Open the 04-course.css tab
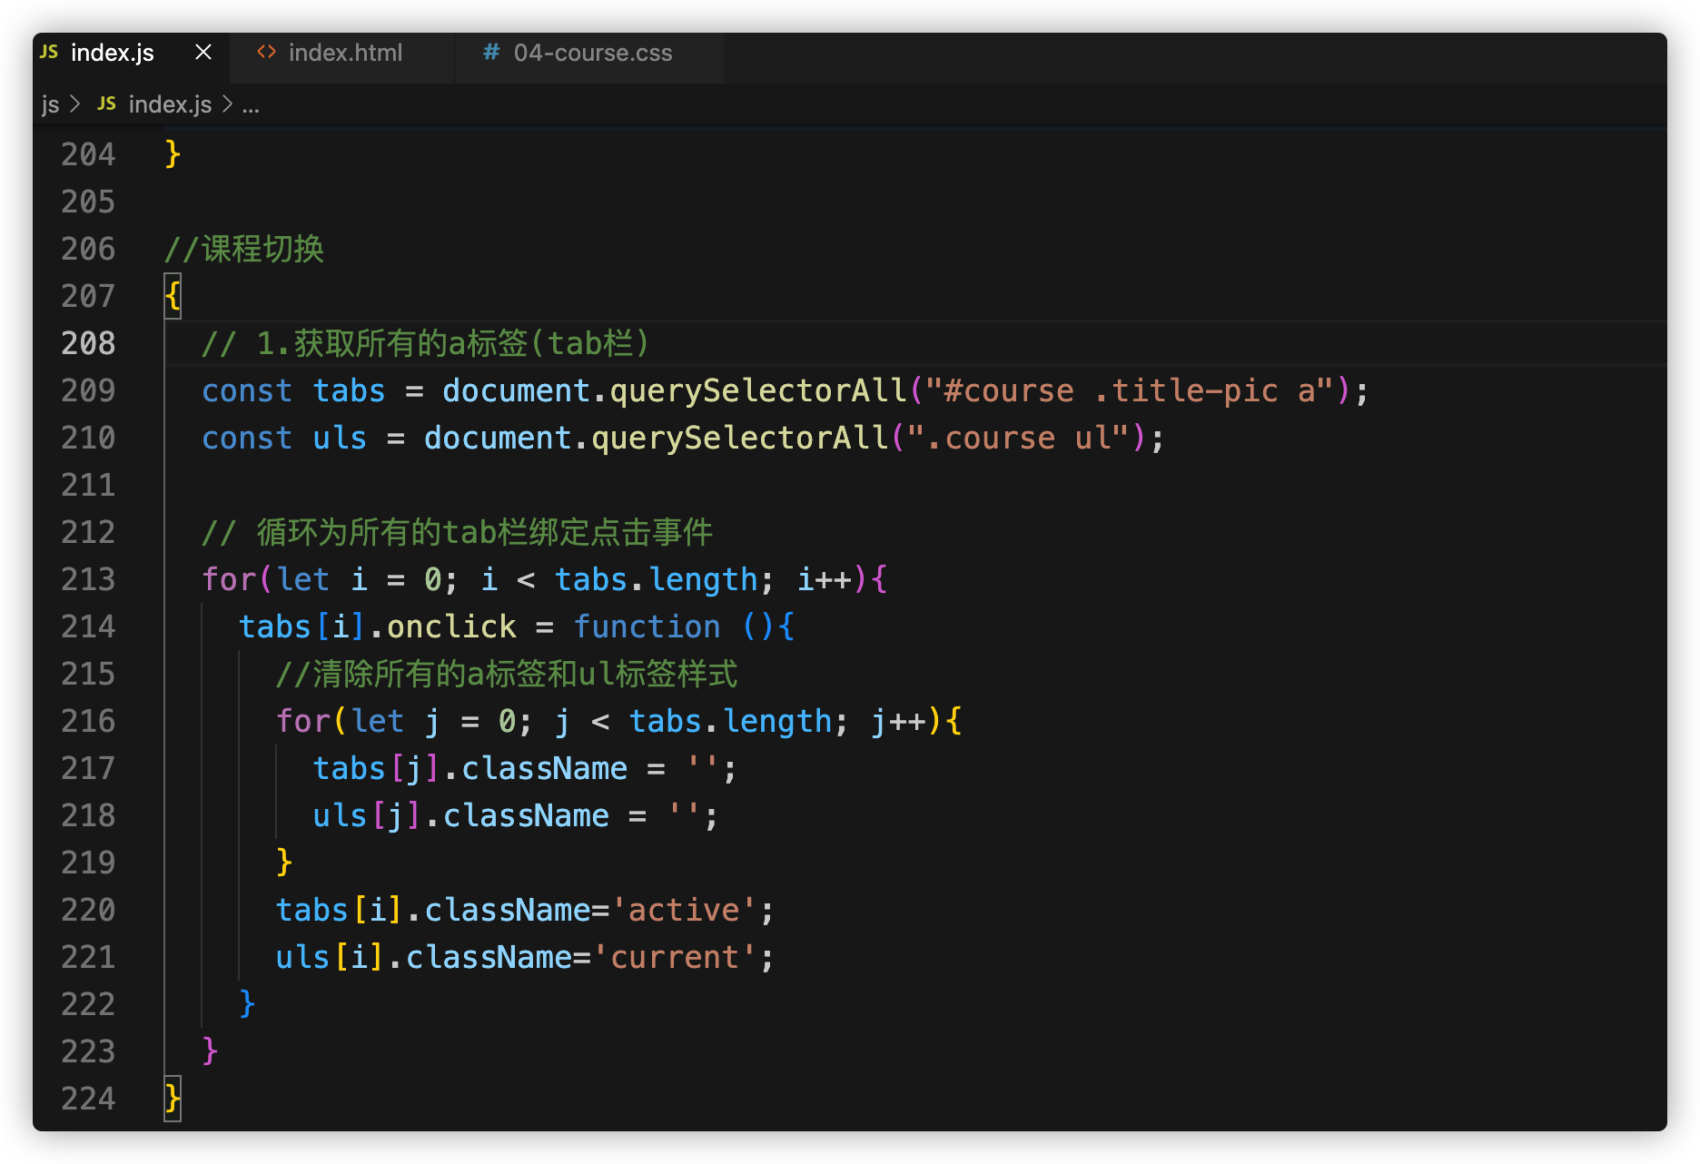The height and width of the screenshot is (1164, 1700). point(592,53)
